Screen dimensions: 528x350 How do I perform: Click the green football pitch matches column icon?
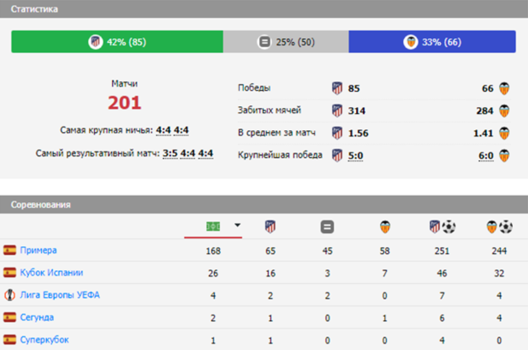click(213, 227)
